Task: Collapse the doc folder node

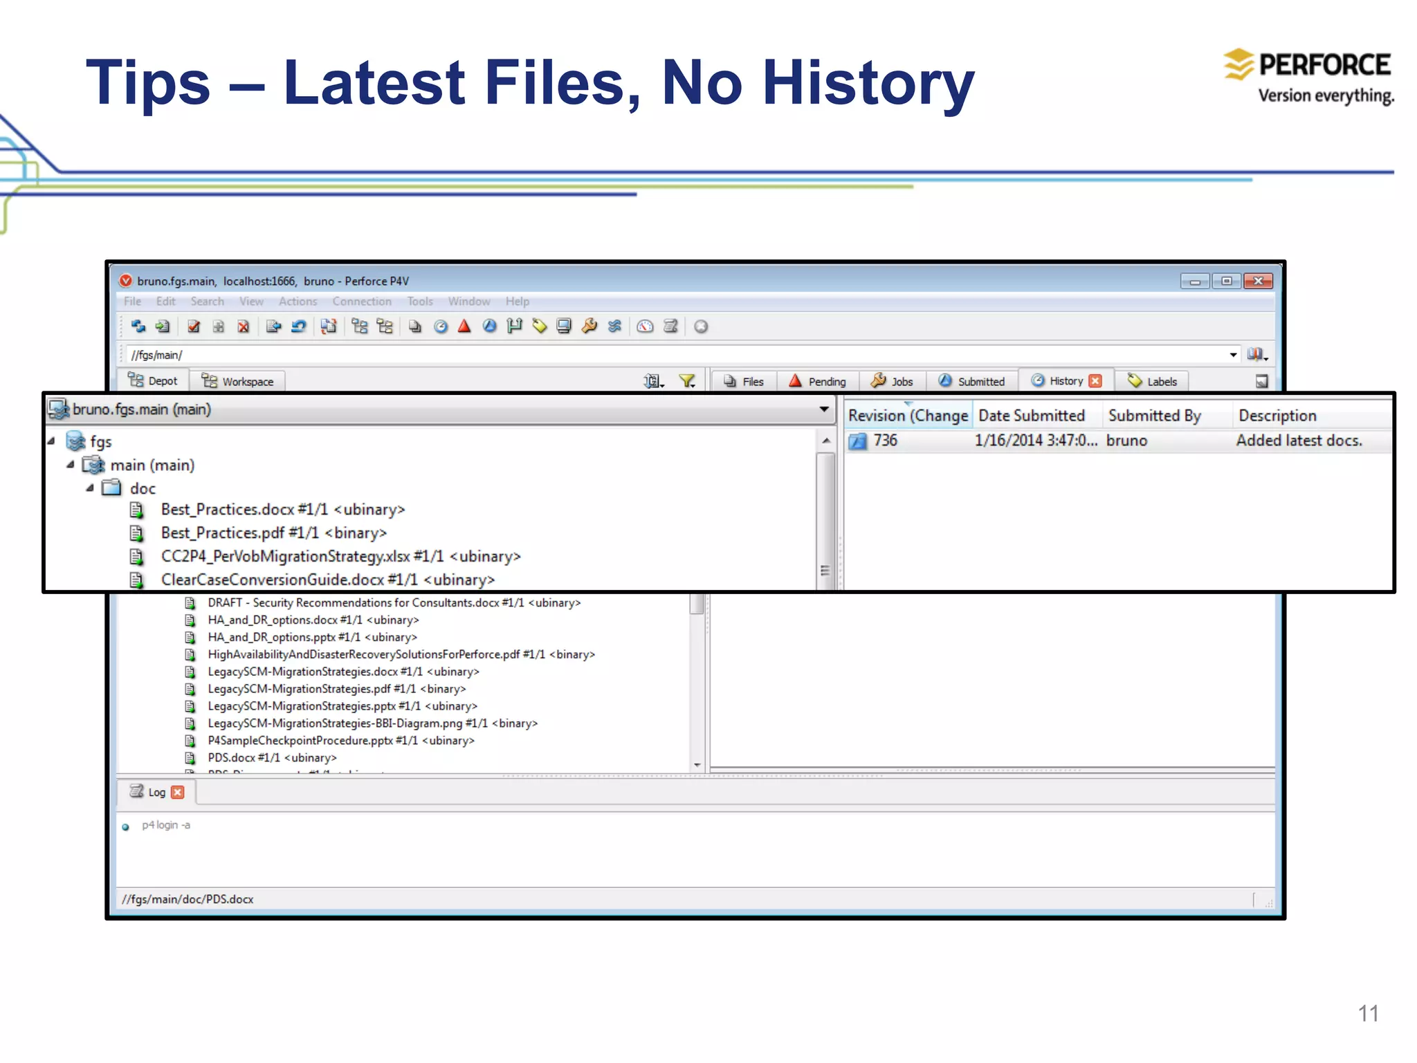Action: point(90,488)
